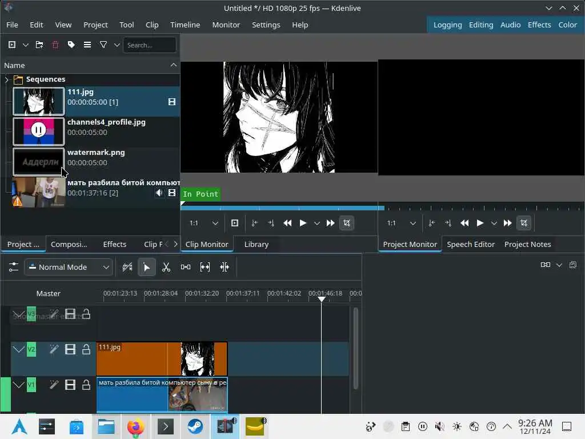This screenshot has width=585, height=439.
Task: Hide video on track V3
Action: click(x=70, y=314)
